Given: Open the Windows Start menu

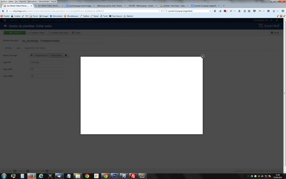Looking at the screenshot, I should coord(4,176).
